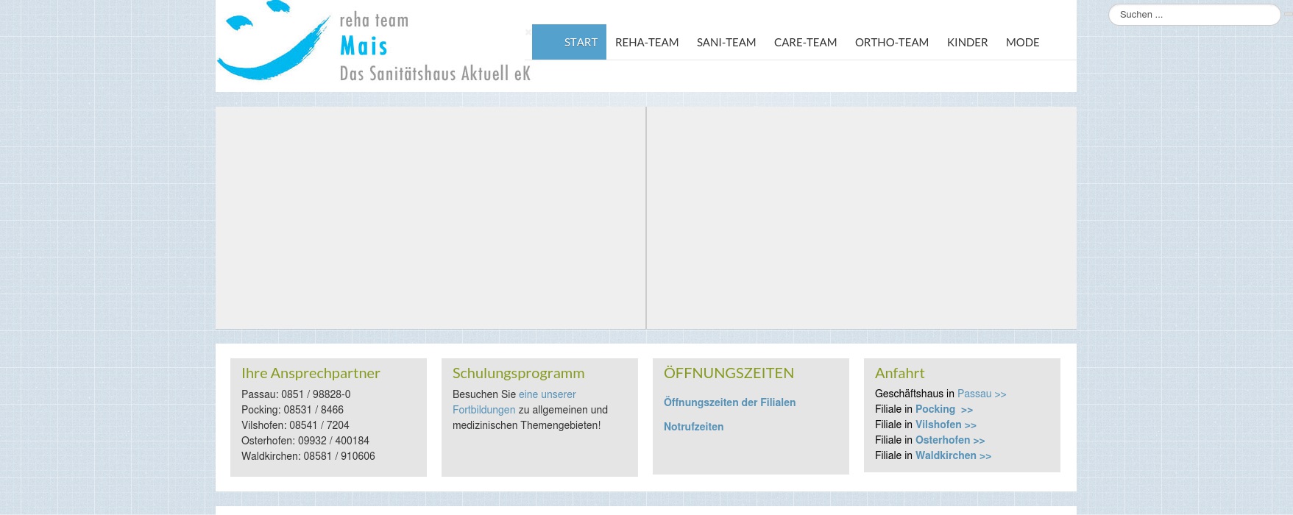Click the Das Sanitätshaus Aktuell eK tagline
The image size is (1293, 515).
434,74
